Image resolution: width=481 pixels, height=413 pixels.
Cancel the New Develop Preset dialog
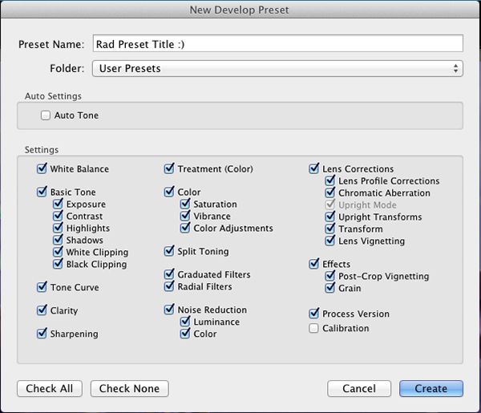point(359,388)
